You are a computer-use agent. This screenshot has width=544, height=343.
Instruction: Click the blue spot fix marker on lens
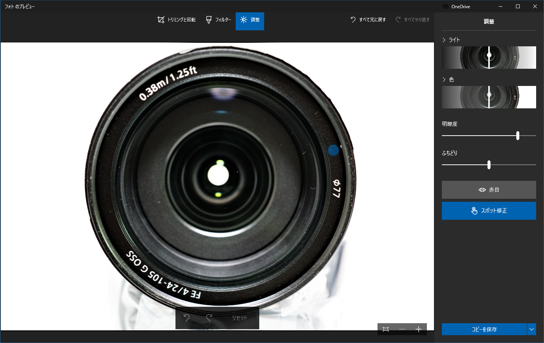(x=333, y=150)
